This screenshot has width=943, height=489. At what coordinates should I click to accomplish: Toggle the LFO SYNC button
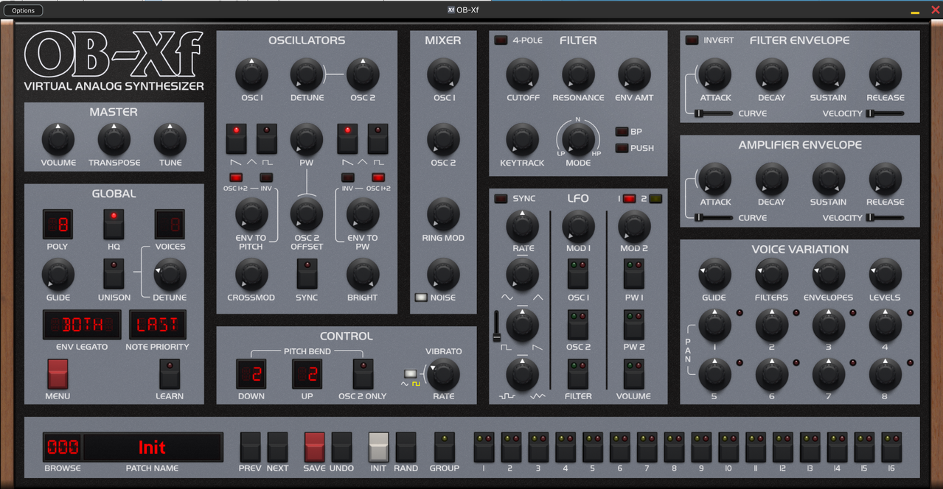click(x=501, y=198)
